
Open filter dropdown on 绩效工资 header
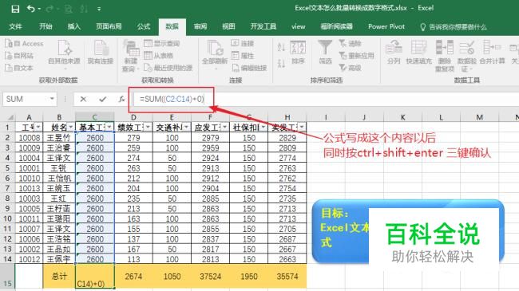pyautogui.click(x=148, y=127)
